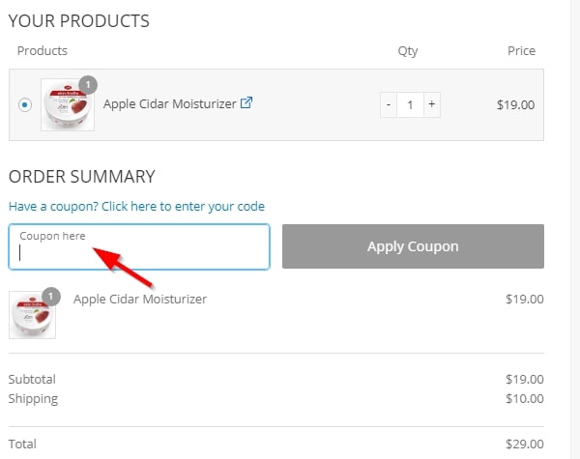This screenshot has height=459, width=580.
Task: Click the YOUR PRODUCTS heading
Action: (x=78, y=20)
